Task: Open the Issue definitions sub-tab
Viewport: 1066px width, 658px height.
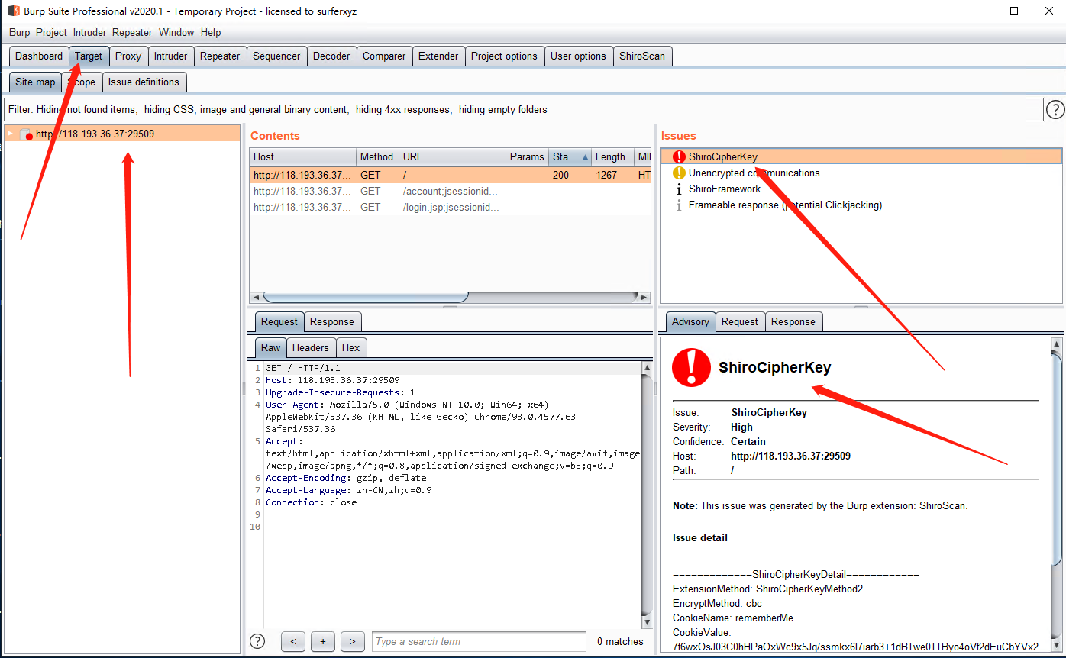Action: tap(144, 82)
